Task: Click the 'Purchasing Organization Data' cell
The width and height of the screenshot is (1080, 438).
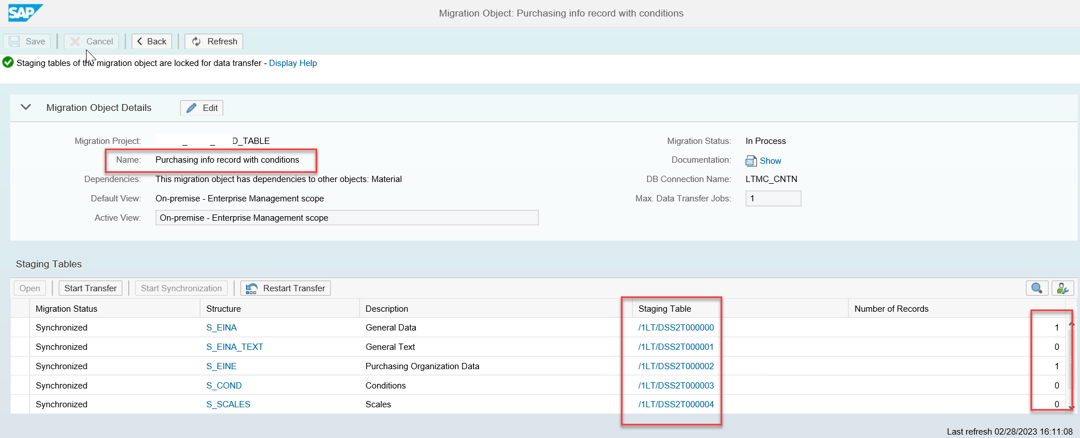Action: pos(422,366)
